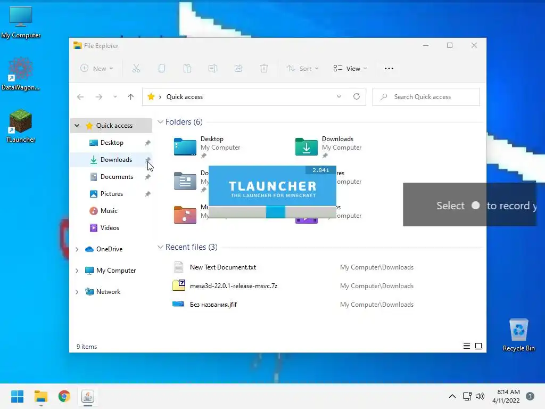545x409 pixels.
Task: Expand the Network tree node
Action: click(77, 292)
